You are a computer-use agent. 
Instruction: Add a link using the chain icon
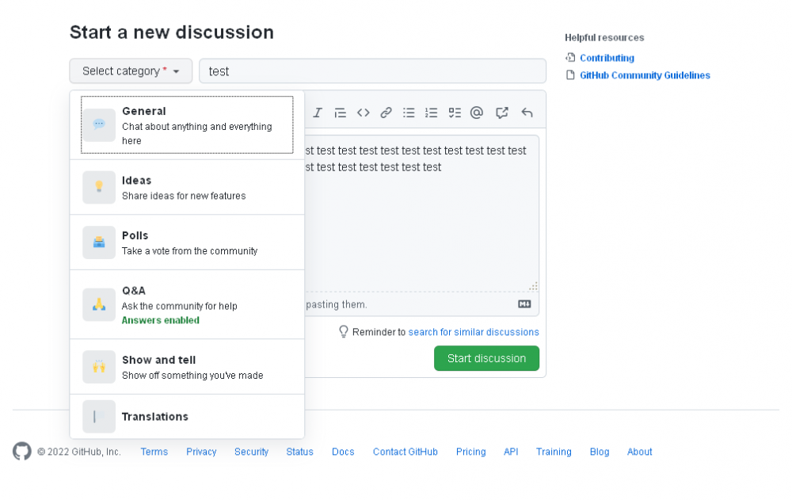pyautogui.click(x=386, y=113)
